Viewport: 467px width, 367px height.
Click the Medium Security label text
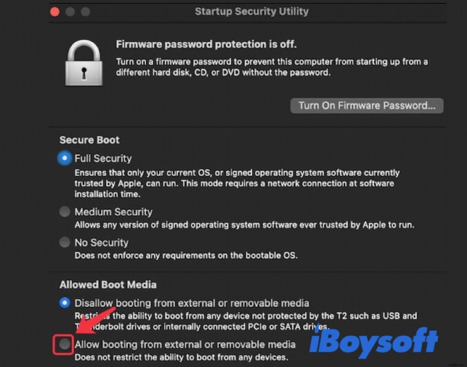click(x=113, y=212)
